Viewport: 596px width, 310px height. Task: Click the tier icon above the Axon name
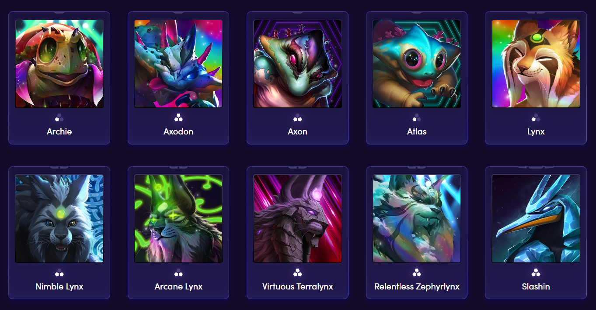click(x=297, y=118)
